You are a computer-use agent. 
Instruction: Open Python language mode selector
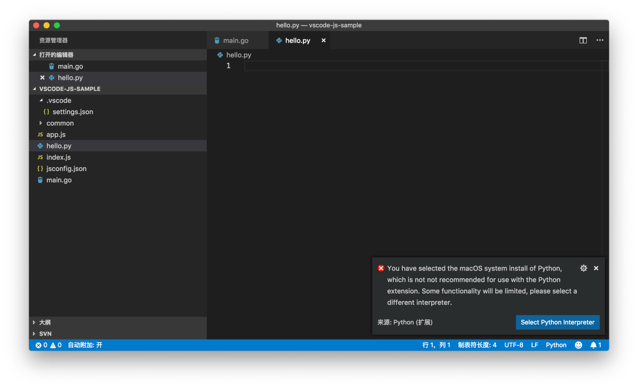(x=556, y=345)
